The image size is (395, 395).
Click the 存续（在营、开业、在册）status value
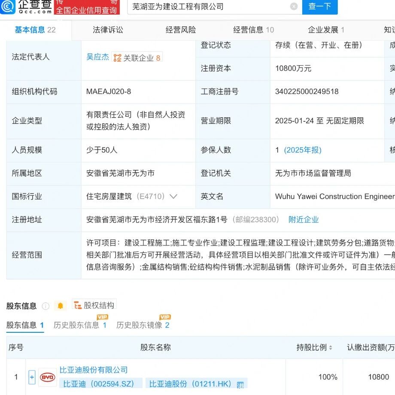click(x=319, y=45)
